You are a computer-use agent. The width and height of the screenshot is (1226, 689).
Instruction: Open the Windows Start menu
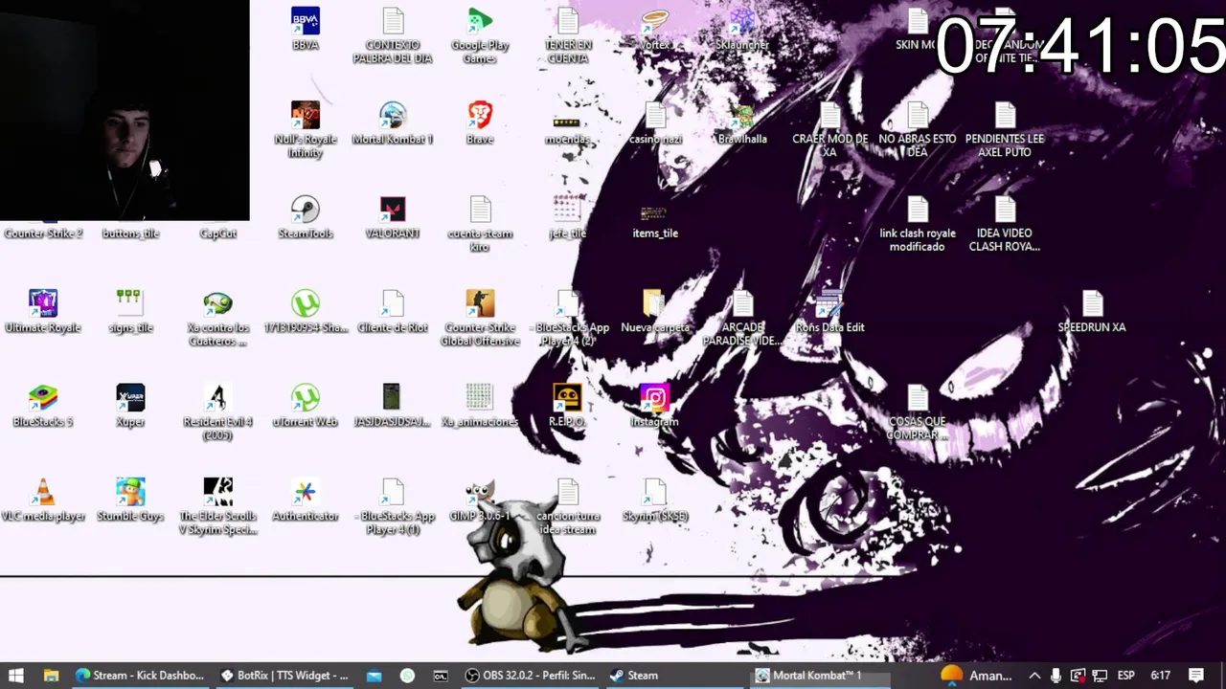16,676
